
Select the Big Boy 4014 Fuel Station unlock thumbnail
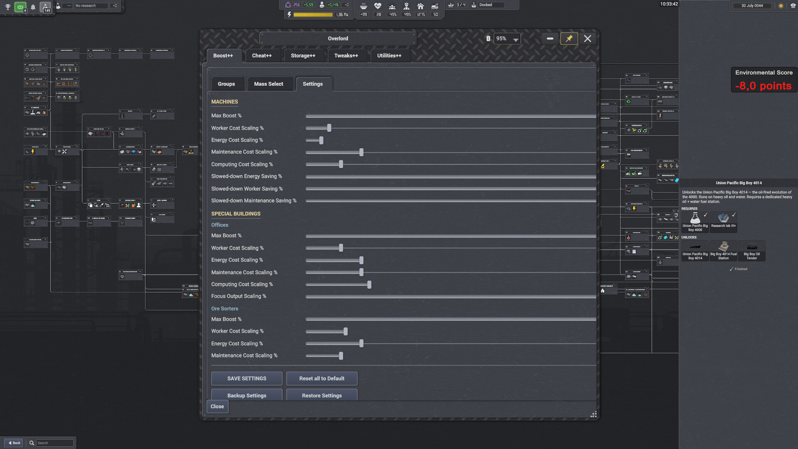tap(723, 251)
